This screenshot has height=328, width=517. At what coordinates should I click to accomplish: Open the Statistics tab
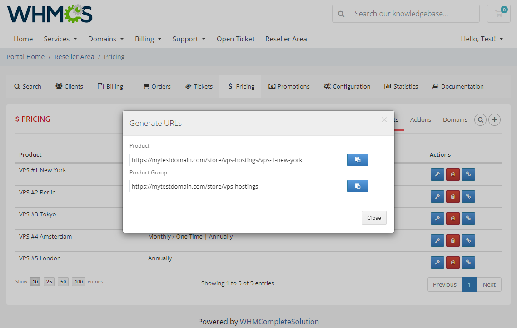click(401, 86)
